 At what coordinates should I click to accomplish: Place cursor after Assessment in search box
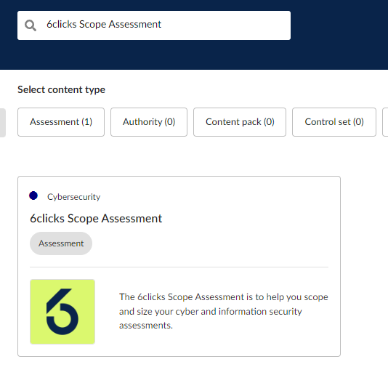point(162,25)
